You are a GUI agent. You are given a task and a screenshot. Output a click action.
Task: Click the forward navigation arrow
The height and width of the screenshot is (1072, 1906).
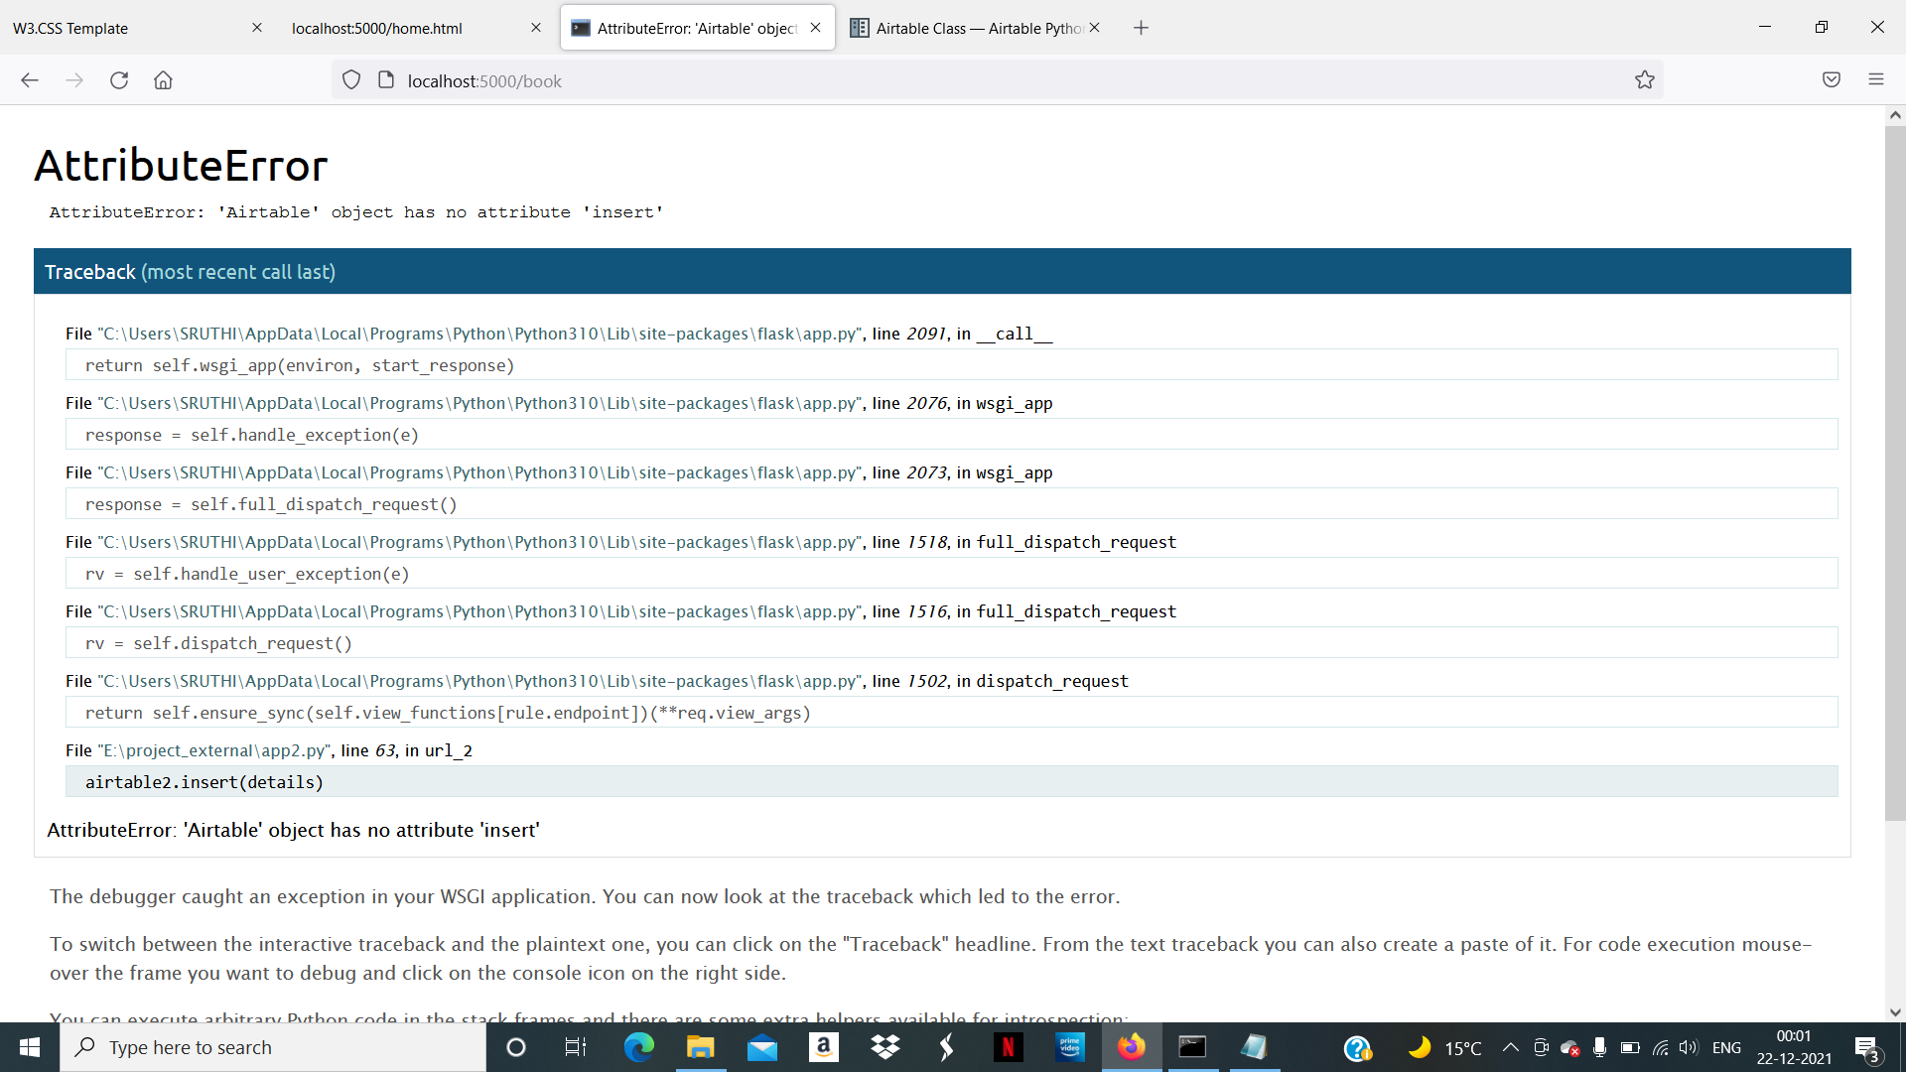click(x=74, y=80)
